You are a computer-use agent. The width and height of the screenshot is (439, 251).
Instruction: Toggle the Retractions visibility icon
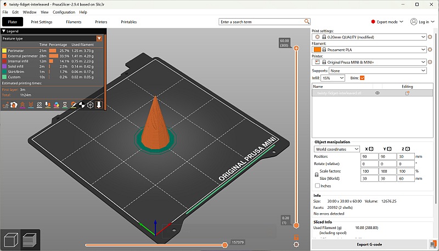point(22,105)
